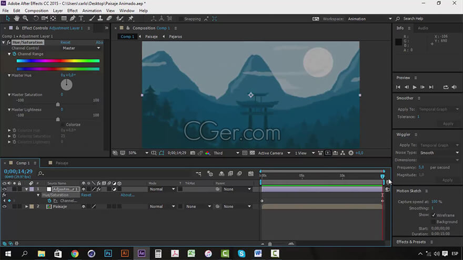Open the Window menu
Viewport: 463px width, 260px height.
(x=127, y=11)
